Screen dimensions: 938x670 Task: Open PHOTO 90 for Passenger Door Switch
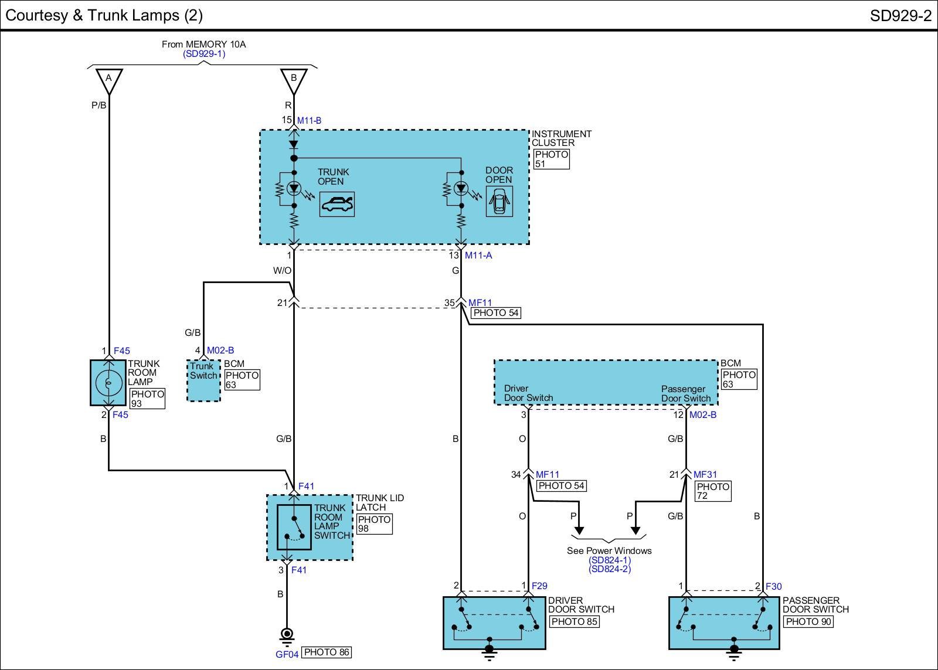pyautogui.click(x=809, y=621)
